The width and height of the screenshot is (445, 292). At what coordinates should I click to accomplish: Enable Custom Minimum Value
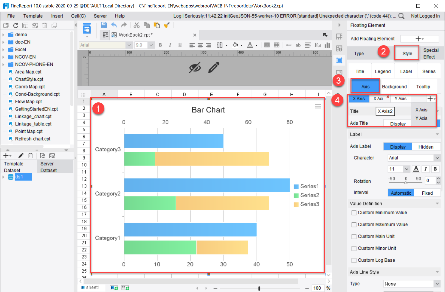[354, 213]
